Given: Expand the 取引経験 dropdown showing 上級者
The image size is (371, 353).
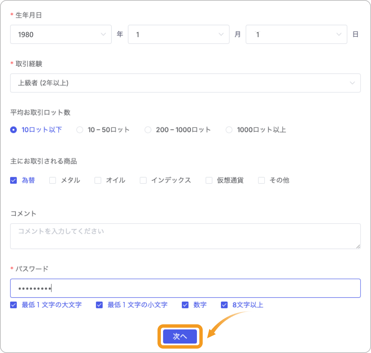Looking at the screenshot, I should [x=185, y=83].
